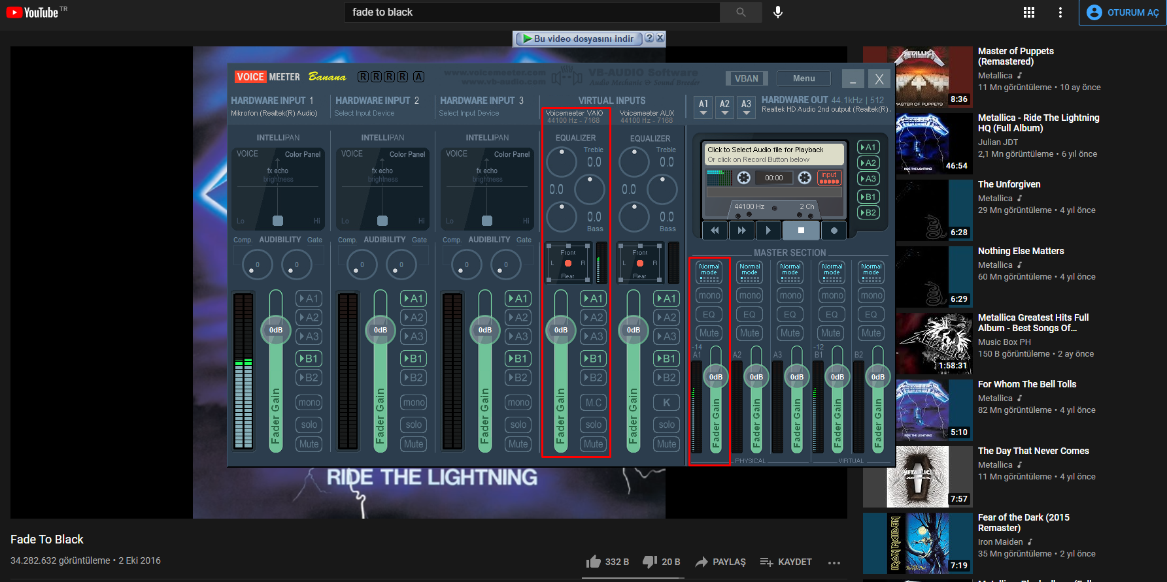Open Metallica channel under The Unforgiven
1167x582 pixels.
[995, 199]
